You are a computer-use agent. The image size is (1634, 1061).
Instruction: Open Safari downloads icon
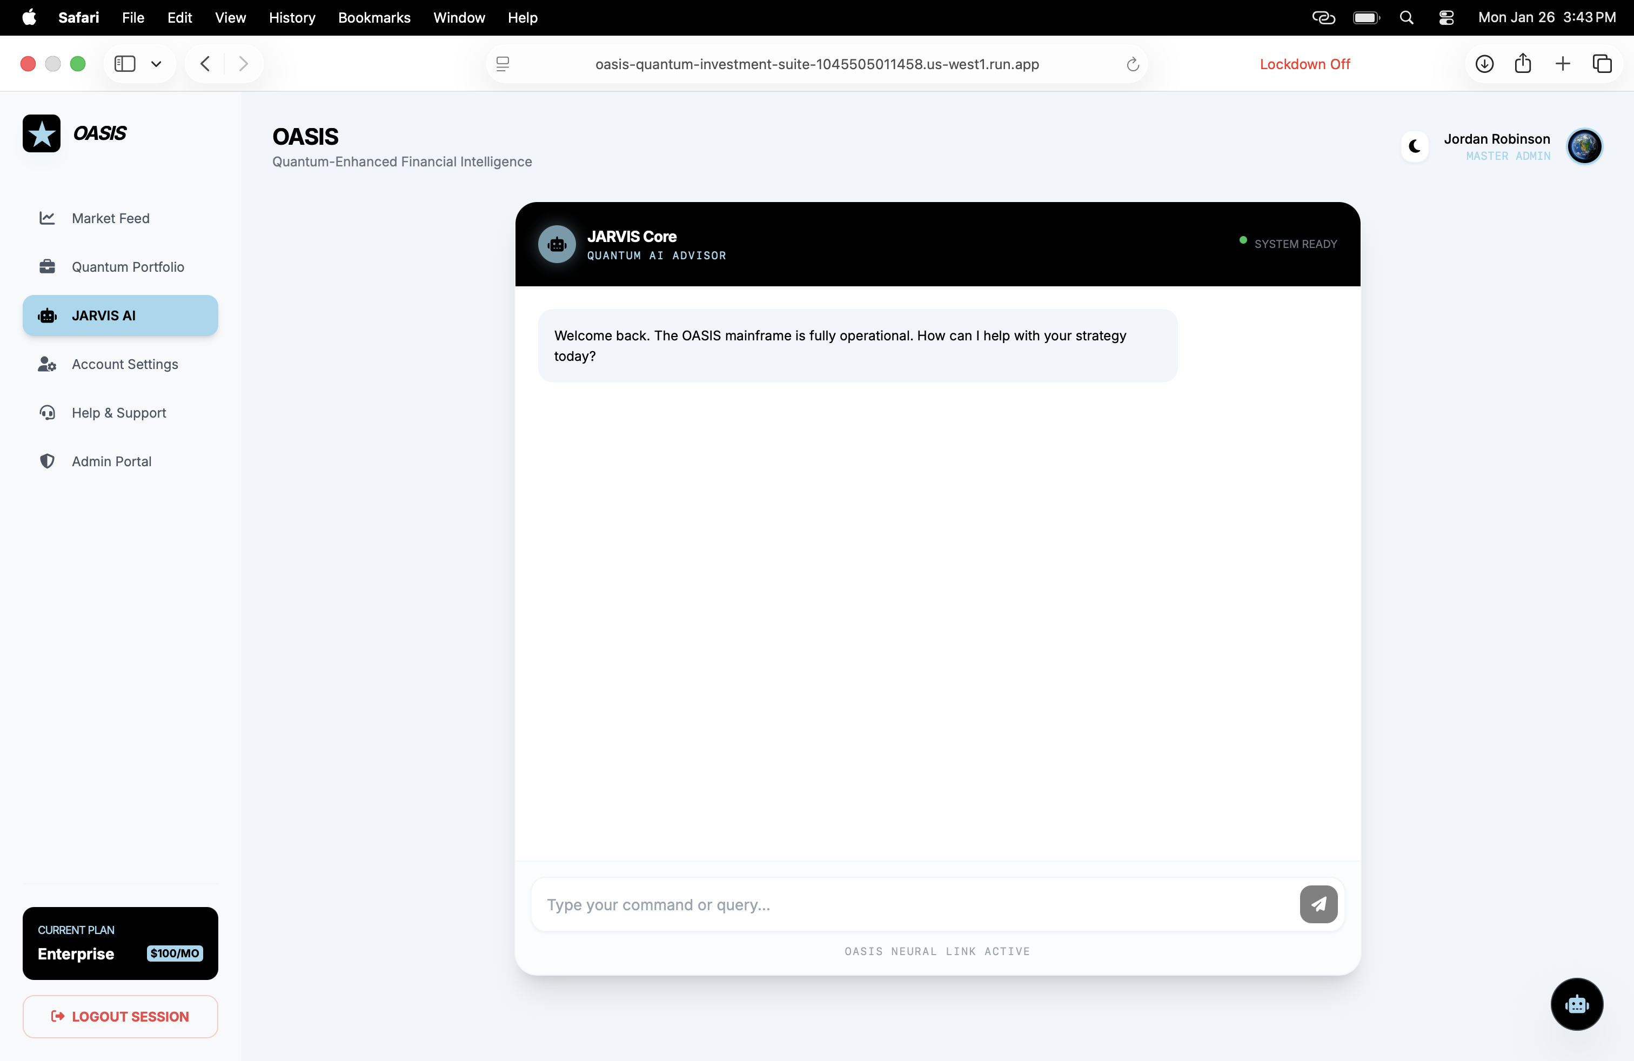[x=1484, y=64]
